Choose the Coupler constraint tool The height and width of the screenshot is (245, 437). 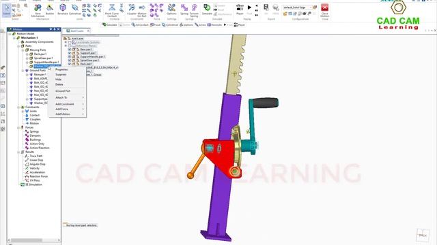pyautogui.click(x=131, y=10)
